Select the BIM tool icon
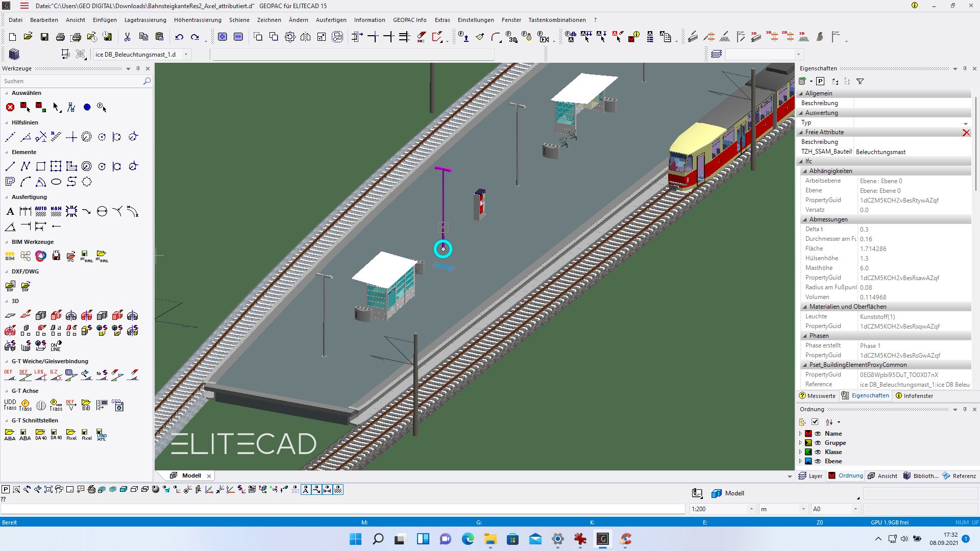The width and height of the screenshot is (980, 551). tap(10, 256)
